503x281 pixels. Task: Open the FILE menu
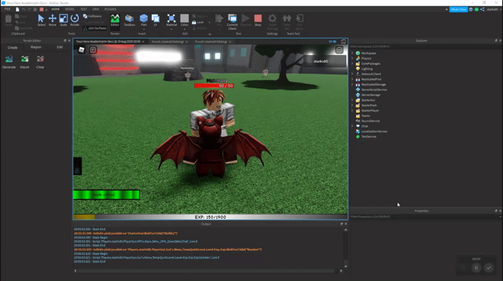[8, 9]
